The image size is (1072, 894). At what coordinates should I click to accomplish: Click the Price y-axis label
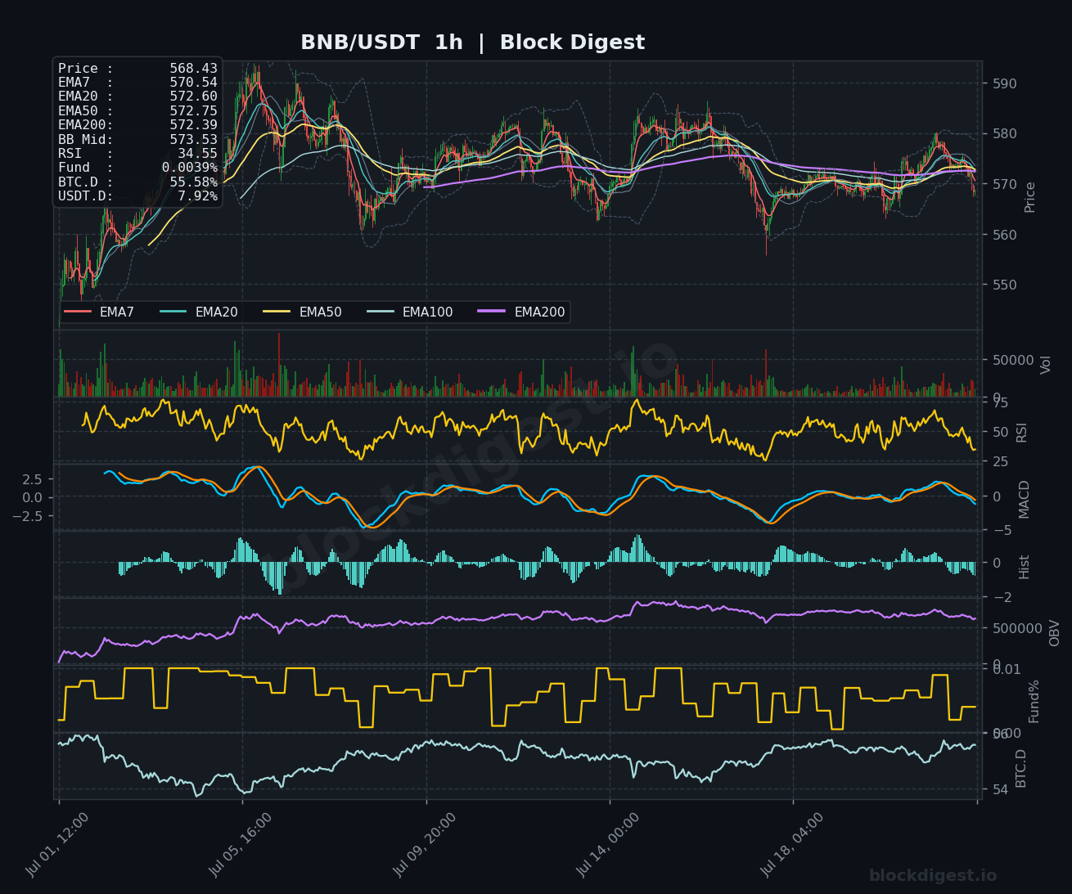(1029, 197)
